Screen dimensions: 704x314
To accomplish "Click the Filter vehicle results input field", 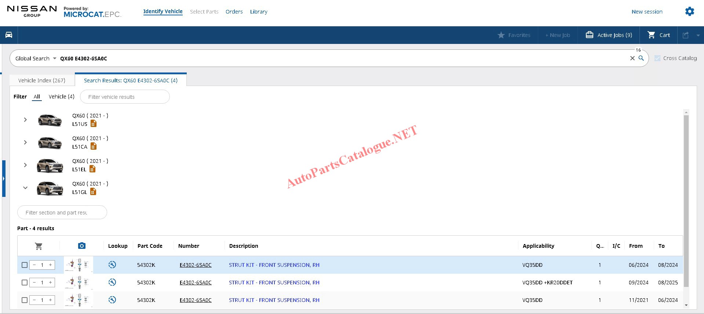I will (x=125, y=97).
